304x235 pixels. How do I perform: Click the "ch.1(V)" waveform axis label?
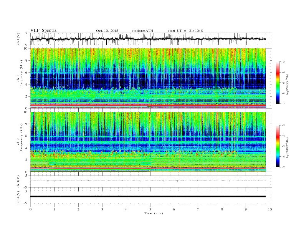pyautogui.click(x=18, y=39)
